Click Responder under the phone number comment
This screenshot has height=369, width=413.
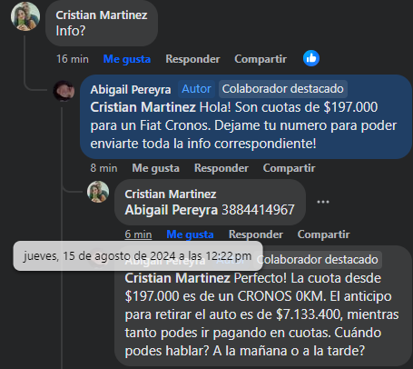pos(256,234)
